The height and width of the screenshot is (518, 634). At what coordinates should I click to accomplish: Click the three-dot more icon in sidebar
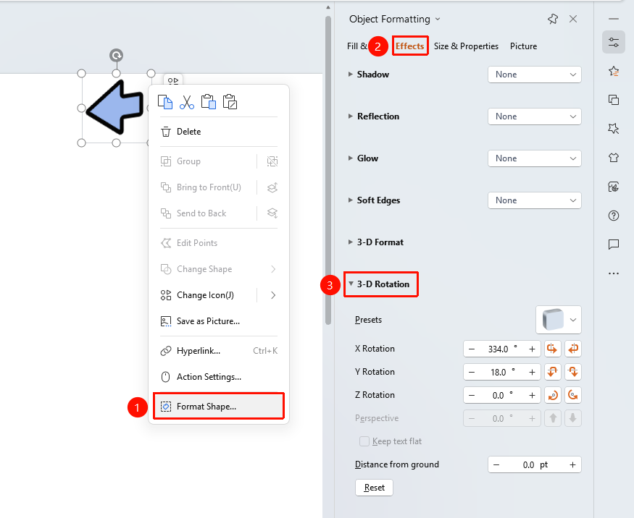click(614, 273)
